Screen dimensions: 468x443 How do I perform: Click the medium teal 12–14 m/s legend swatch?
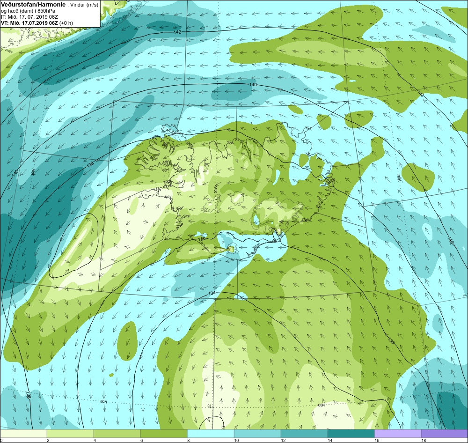(304, 433)
